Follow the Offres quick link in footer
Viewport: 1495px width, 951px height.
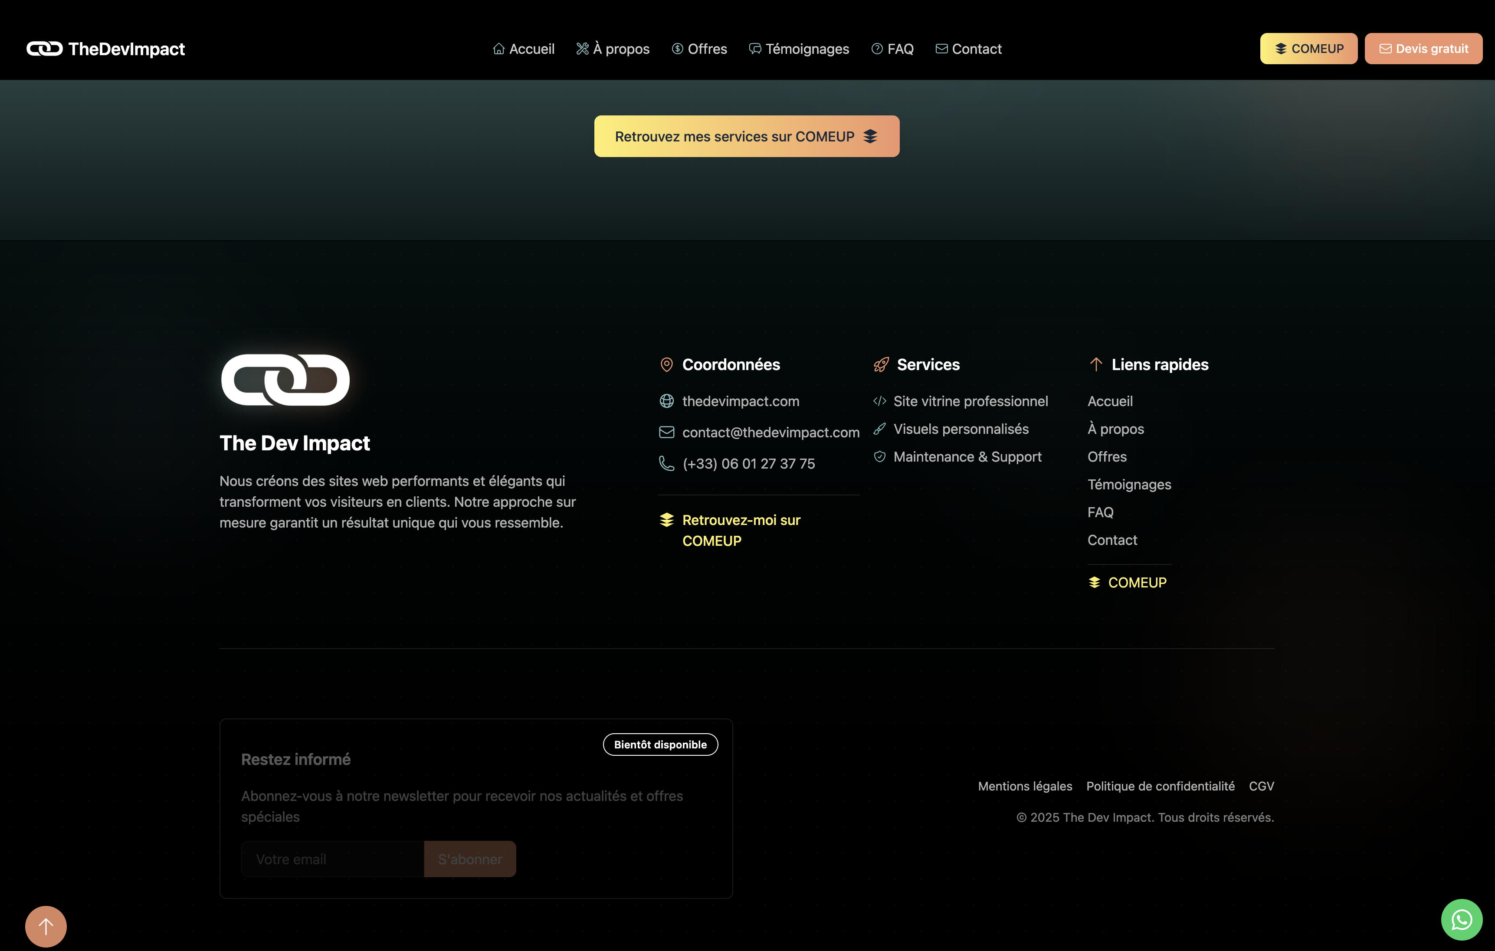(x=1107, y=457)
